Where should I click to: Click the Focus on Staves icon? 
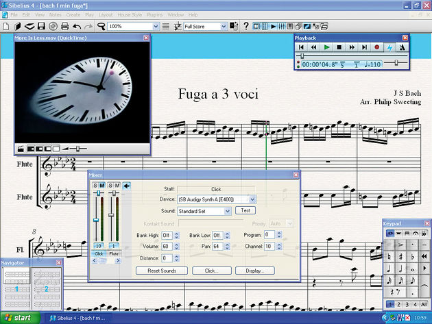(165, 27)
